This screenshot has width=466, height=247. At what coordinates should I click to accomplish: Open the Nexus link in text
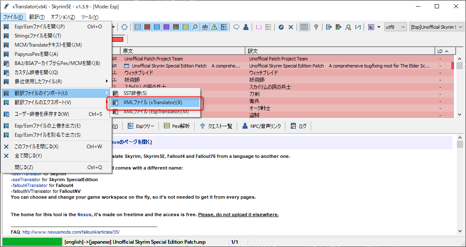click(84, 215)
